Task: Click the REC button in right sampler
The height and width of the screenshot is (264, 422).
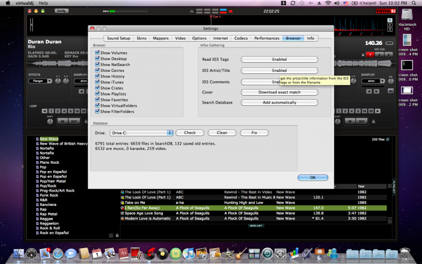Action: [391, 91]
